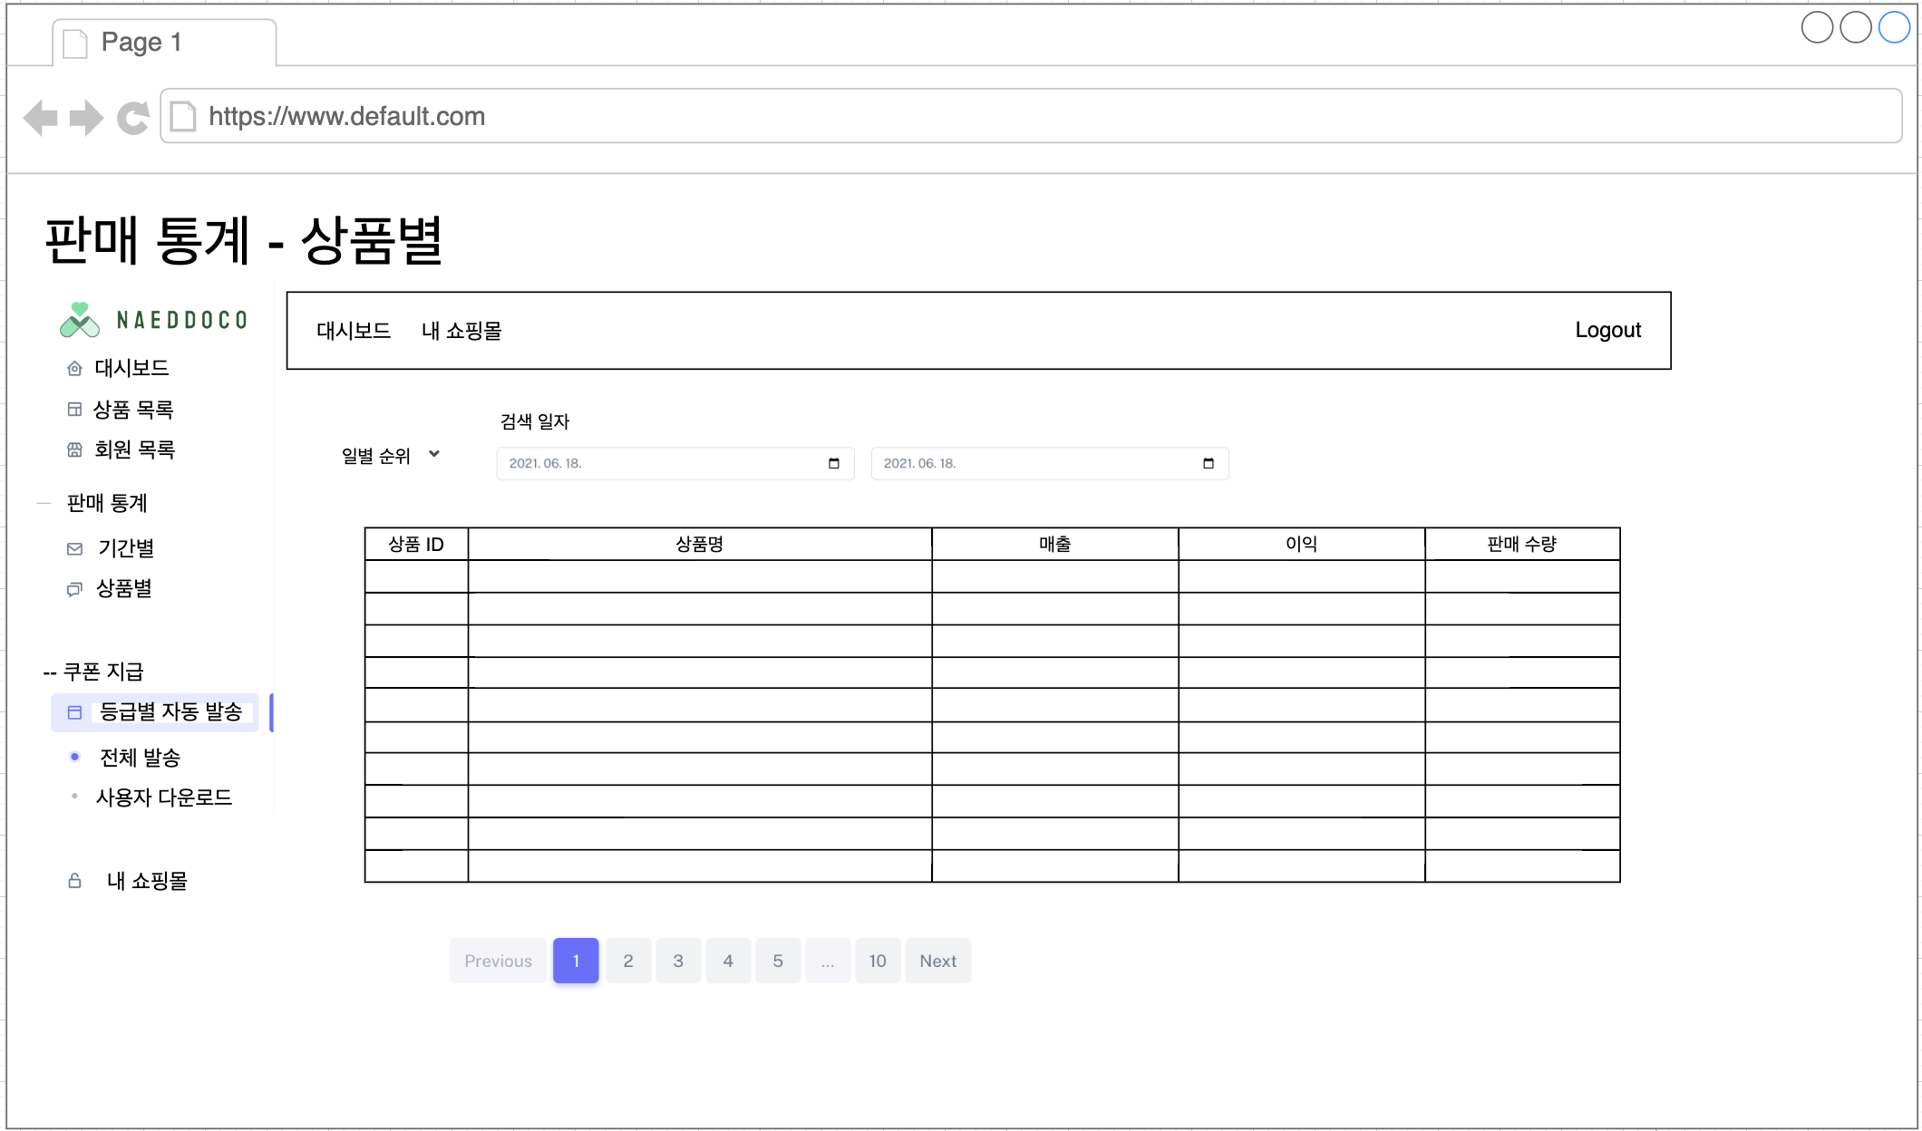
Task: Click the NAEDDOCO logo icon
Action: point(80,320)
